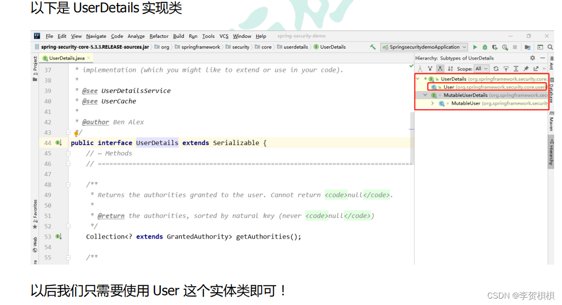Expand the MutableUser node
The width and height of the screenshot is (562, 305).
pos(433,104)
